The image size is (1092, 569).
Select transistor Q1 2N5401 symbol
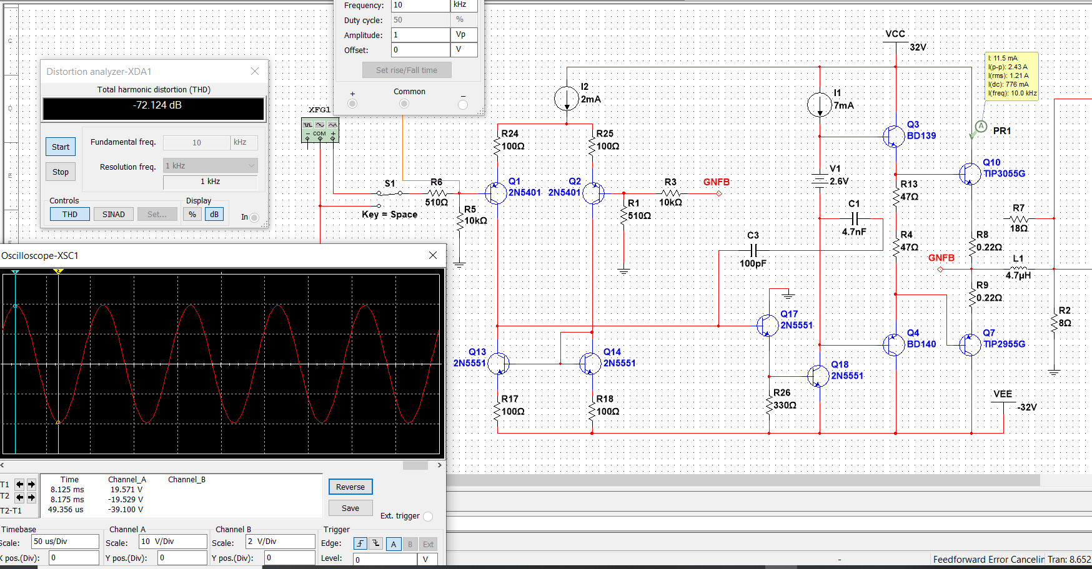pos(495,193)
